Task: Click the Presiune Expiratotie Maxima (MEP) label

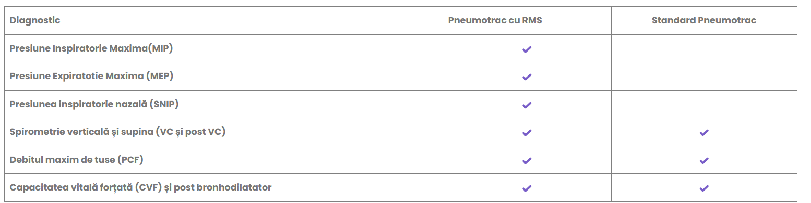Action: point(91,76)
